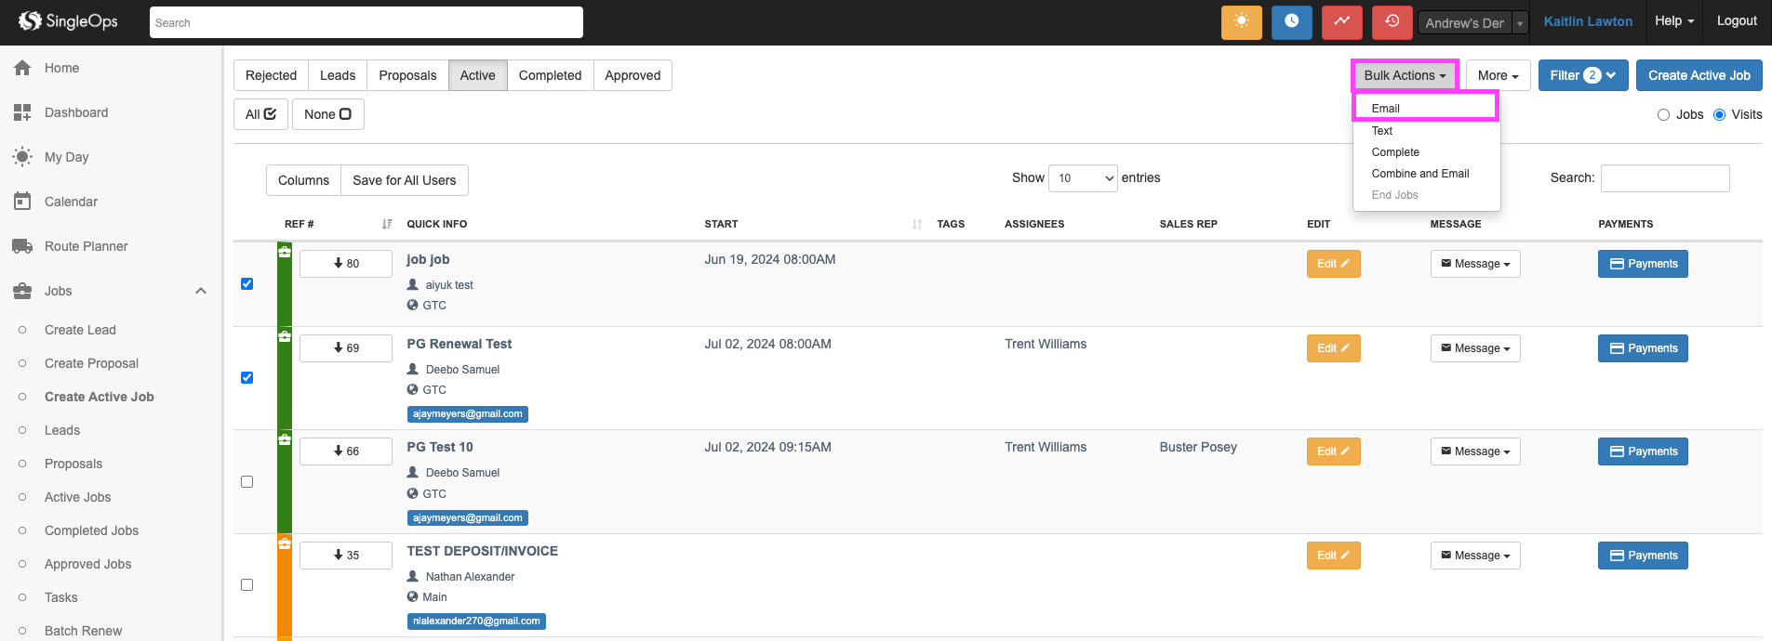The width and height of the screenshot is (1772, 641).
Task: Click the orange sun icon button
Action: [1241, 22]
